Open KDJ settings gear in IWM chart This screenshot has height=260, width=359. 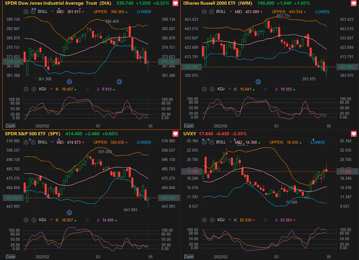pos(204,89)
